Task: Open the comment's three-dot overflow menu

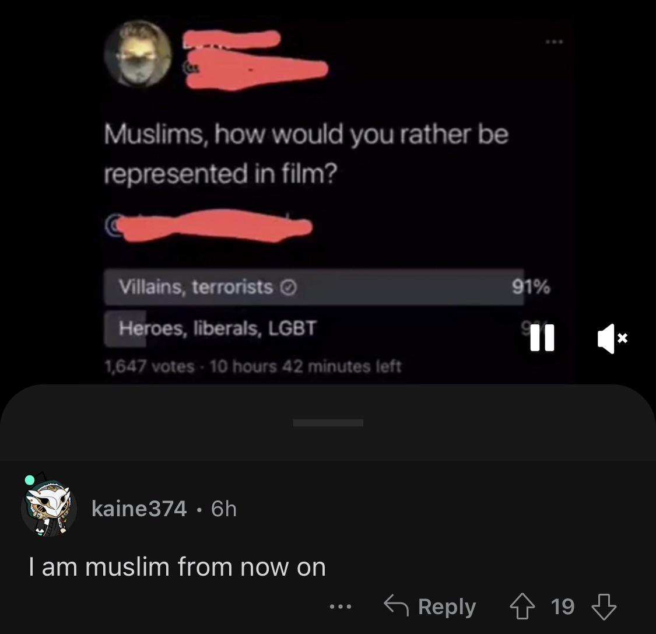Action: [341, 607]
